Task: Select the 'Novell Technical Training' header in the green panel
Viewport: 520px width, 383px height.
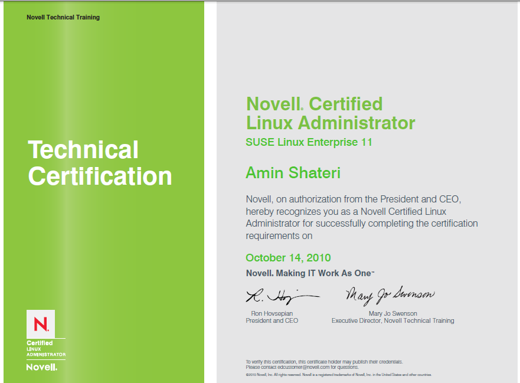Action: [x=63, y=17]
